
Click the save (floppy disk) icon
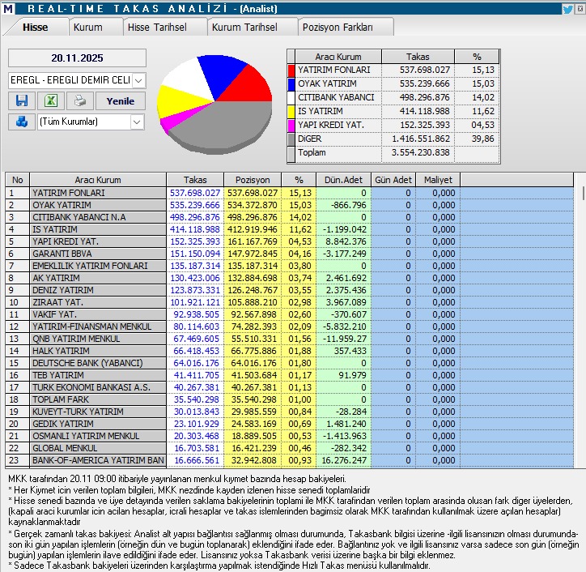pos(22,101)
